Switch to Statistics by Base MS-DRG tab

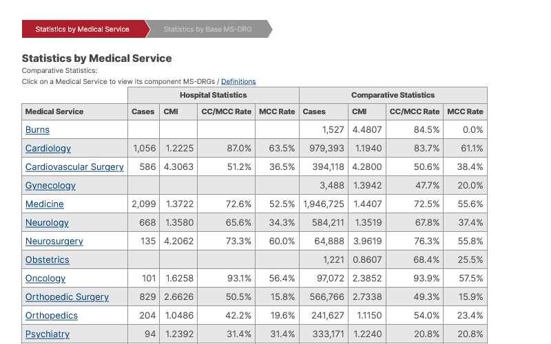point(207,30)
